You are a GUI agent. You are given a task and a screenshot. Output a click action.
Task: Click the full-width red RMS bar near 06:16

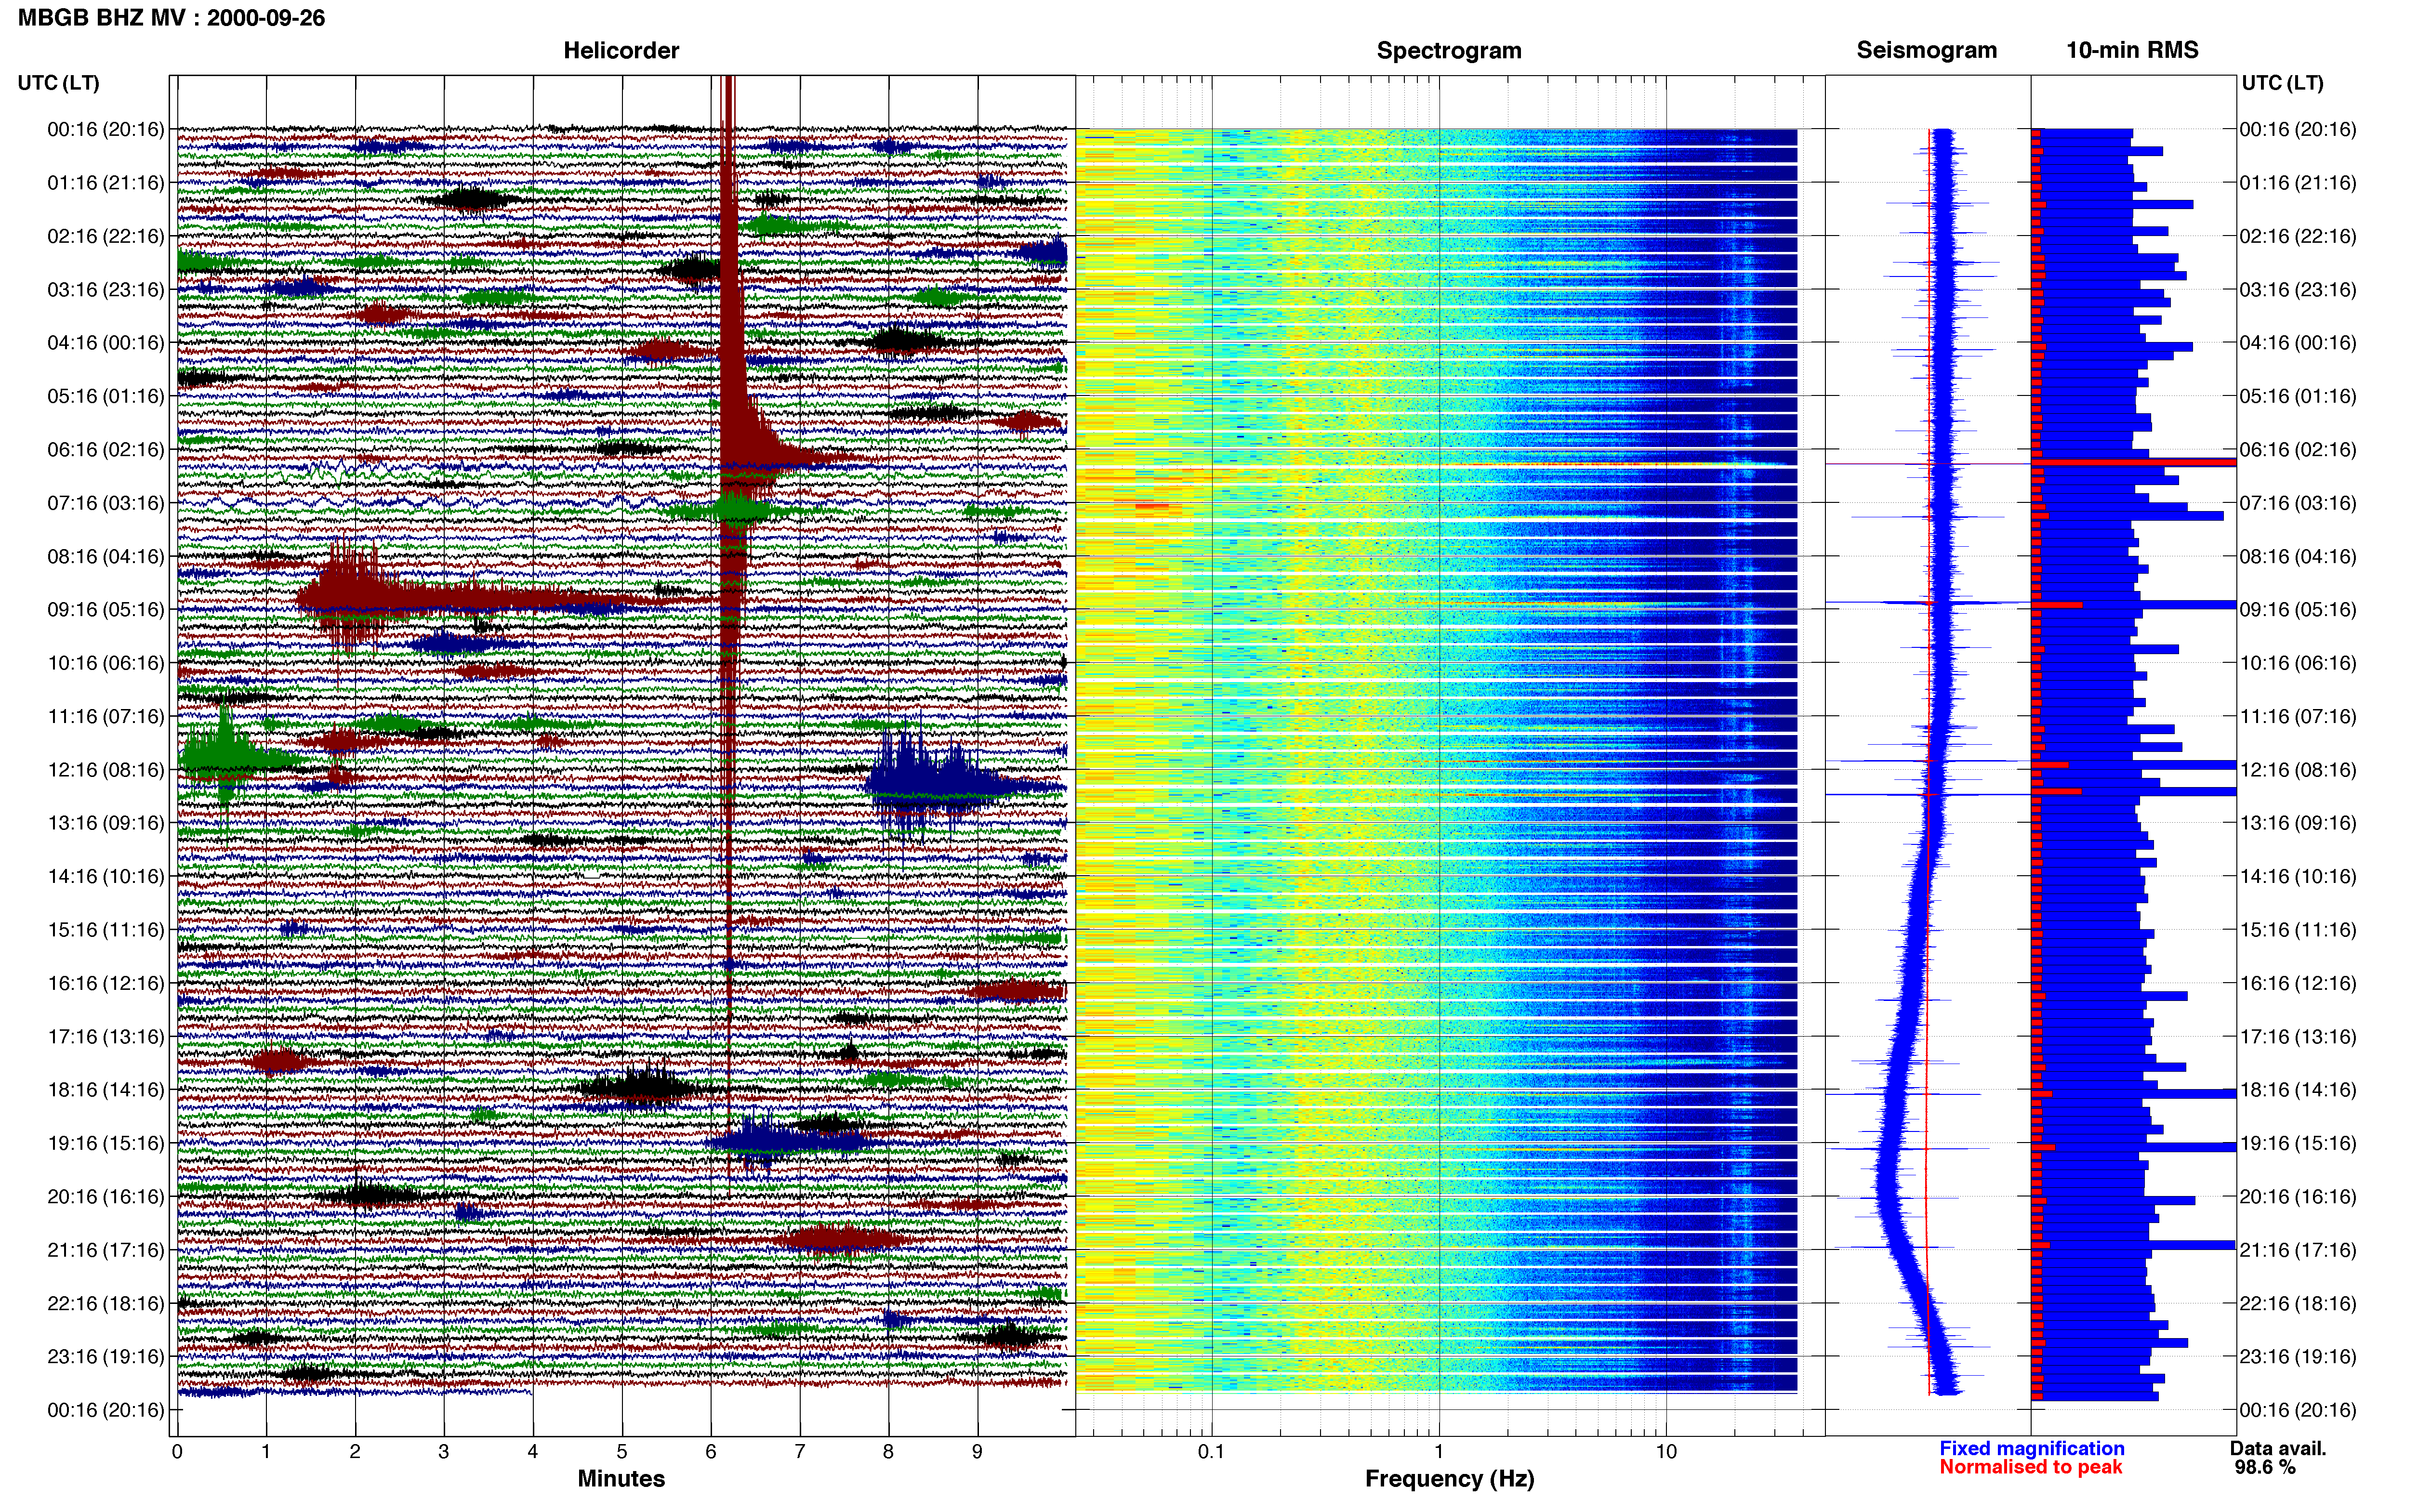coord(2134,462)
